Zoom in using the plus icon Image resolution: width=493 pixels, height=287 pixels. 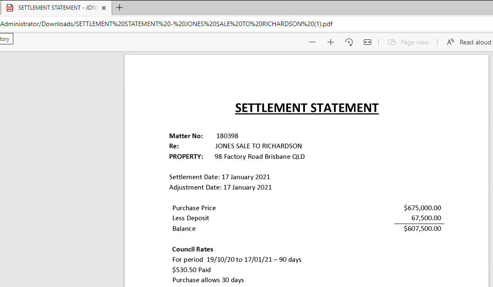pyautogui.click(x=331, y=42)
